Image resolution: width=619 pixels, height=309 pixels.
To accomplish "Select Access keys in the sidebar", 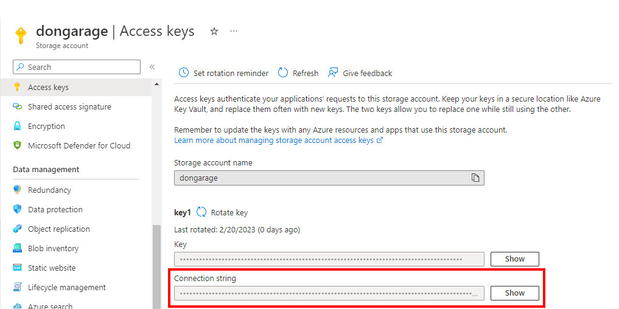I will (76, 87).
